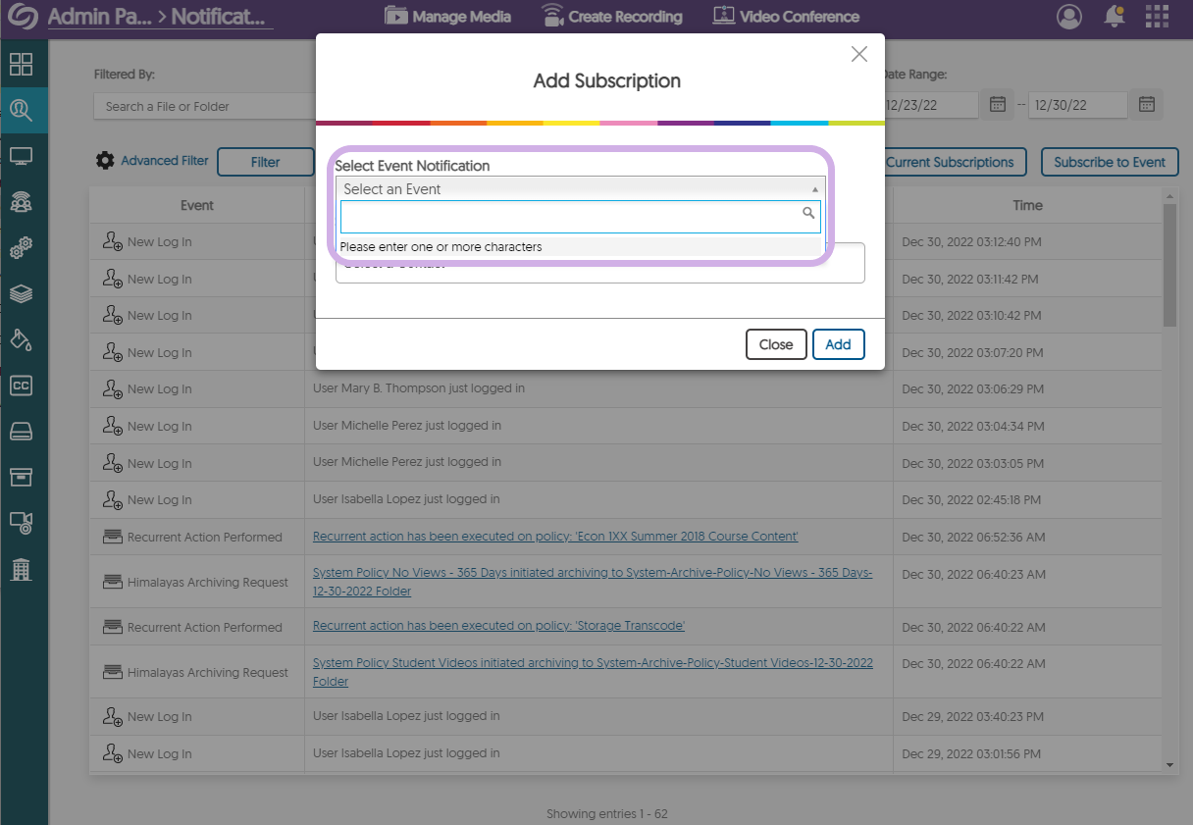Screen dimensions: 1193x825
Task: Click the Add button in dialog
Action: [x=838, y=344]
